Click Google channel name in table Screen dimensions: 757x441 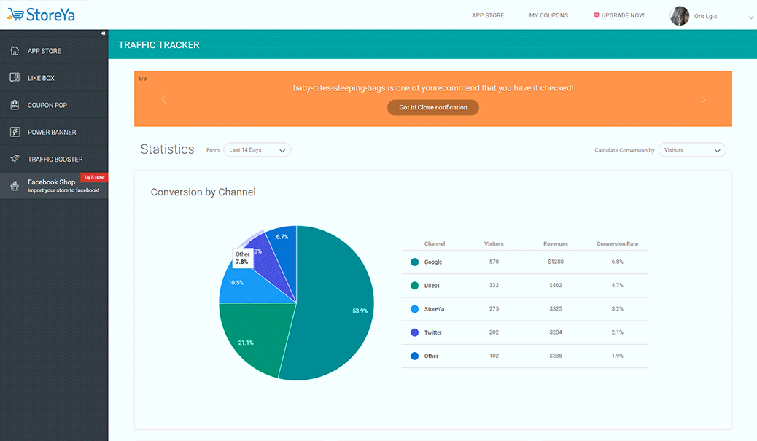point(433,262)
